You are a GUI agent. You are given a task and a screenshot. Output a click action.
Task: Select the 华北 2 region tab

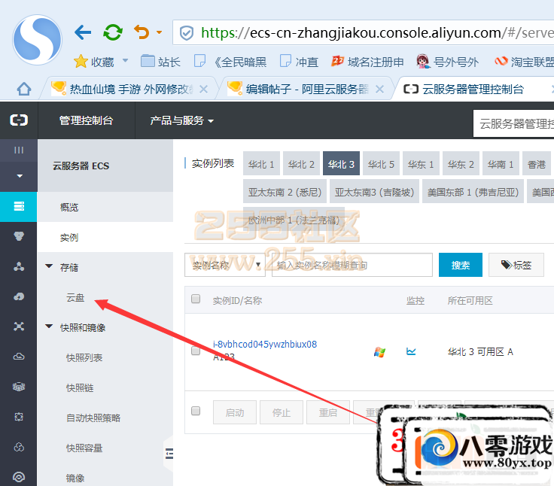301,163
